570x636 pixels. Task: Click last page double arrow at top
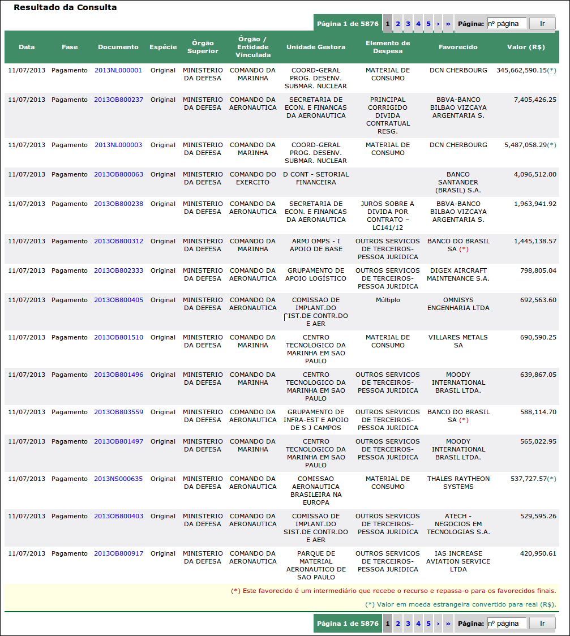pos(448,24)
